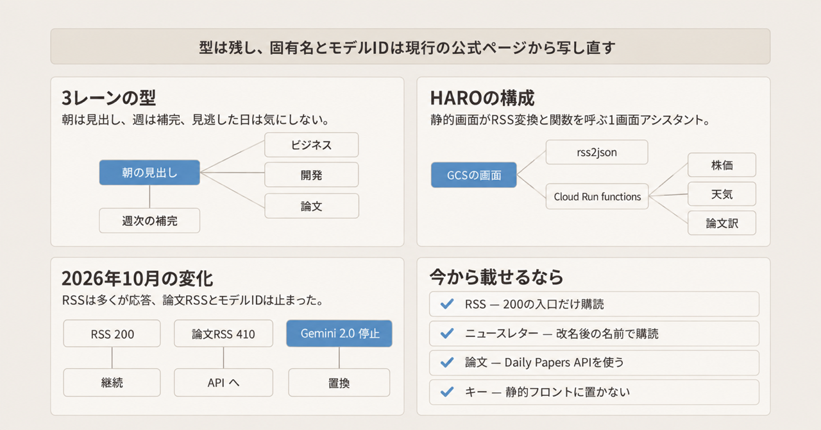Click the 論文訳 box

[722, 223]
